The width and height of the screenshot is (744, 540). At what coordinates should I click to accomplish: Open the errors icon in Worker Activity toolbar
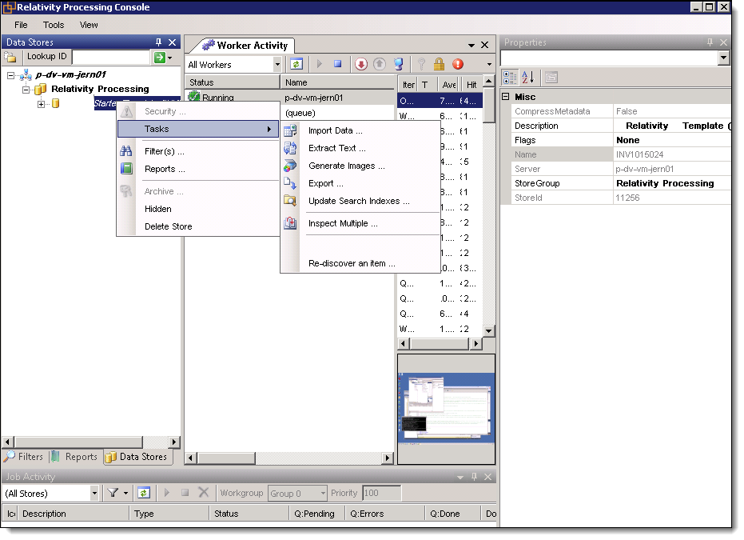pos(457,63)
